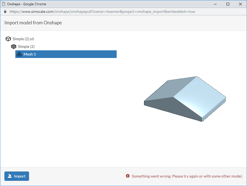Click the part studio icon beside Simple (2)

14,47
